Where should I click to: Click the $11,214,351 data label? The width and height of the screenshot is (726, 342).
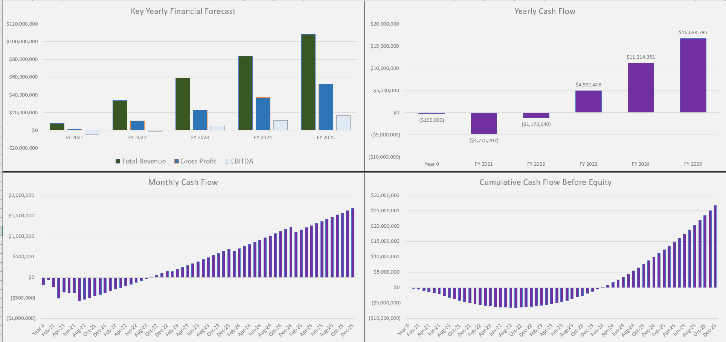[x=640, y=57]
